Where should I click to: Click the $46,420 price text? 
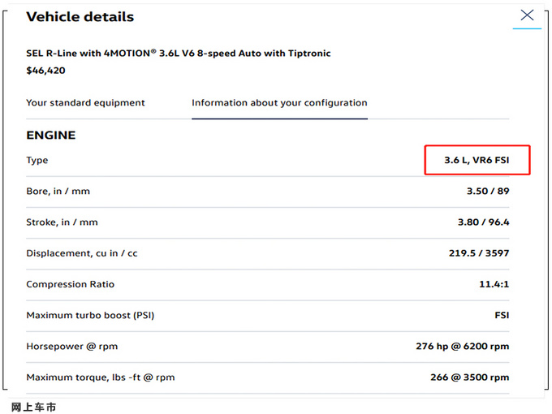[x=45, y=71]
